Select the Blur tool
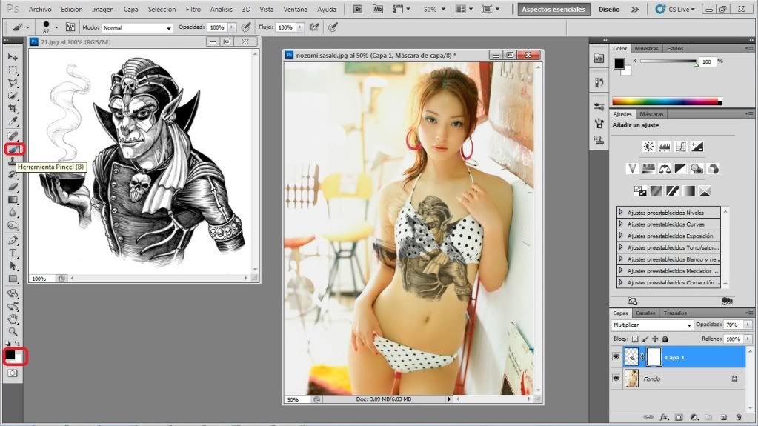Screen dimensions: 758x426 pyautogui.click(x=13, y=213)
